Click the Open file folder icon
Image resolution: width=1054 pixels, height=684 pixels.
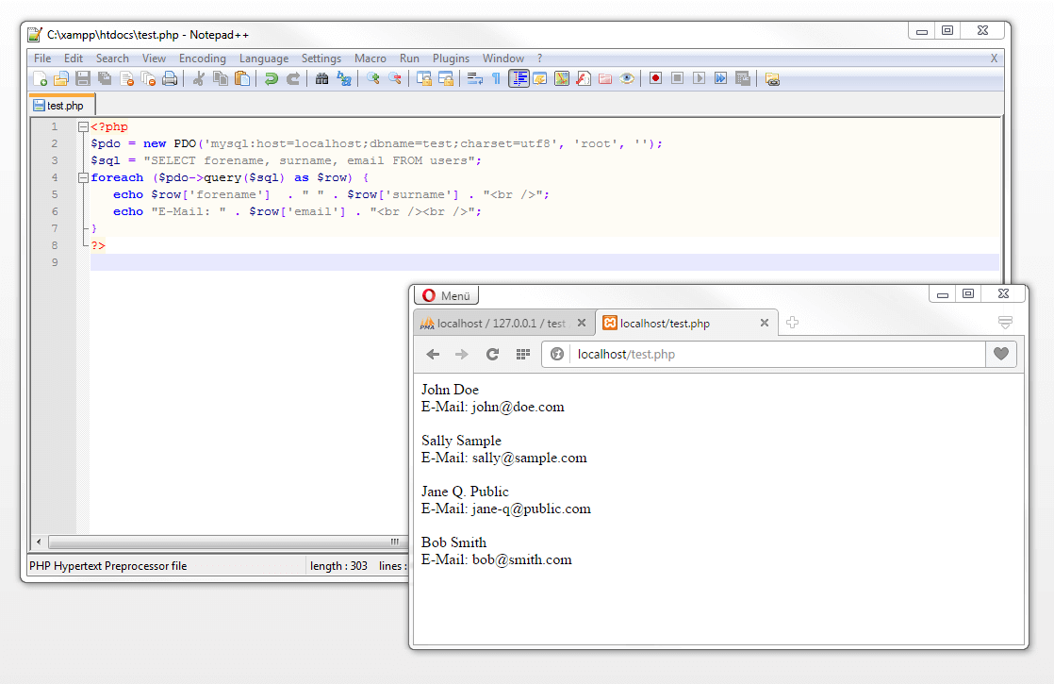pos(61,78)
